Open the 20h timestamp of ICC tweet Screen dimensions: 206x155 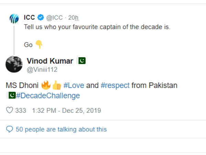(73, 17)
